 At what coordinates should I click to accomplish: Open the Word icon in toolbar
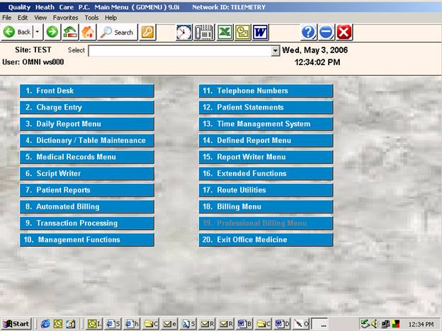coord(259,32)
